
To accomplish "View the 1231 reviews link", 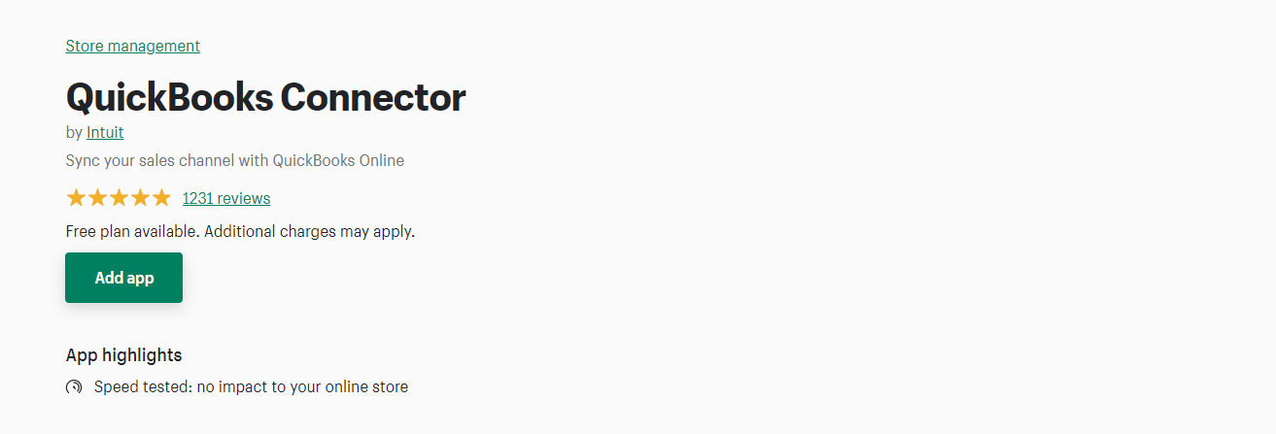I will tap(226, 198).
